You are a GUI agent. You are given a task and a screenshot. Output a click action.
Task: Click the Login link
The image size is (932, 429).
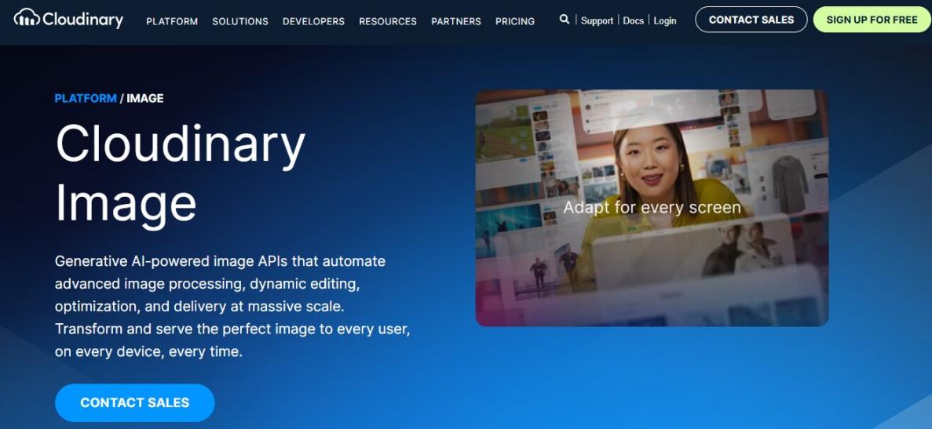[x=664, y=20]
